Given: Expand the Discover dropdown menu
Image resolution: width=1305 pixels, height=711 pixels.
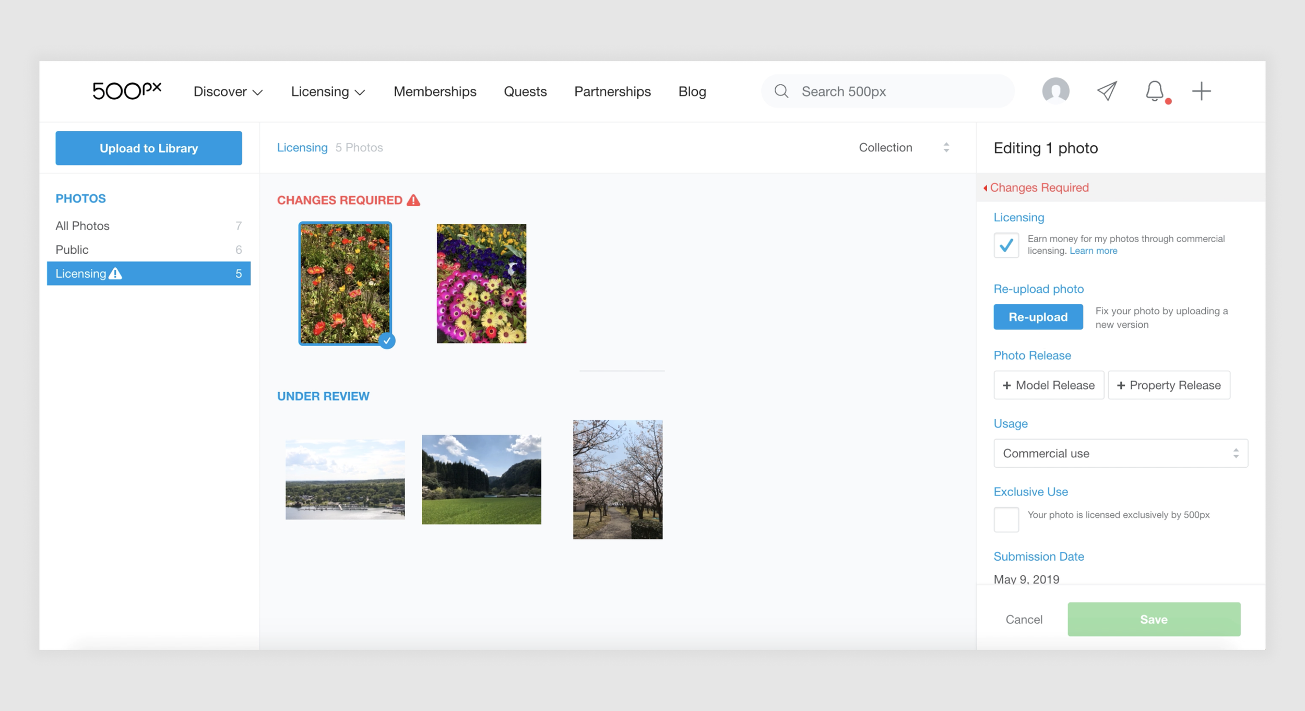Looking at the screenshot, I should point(228,92).
